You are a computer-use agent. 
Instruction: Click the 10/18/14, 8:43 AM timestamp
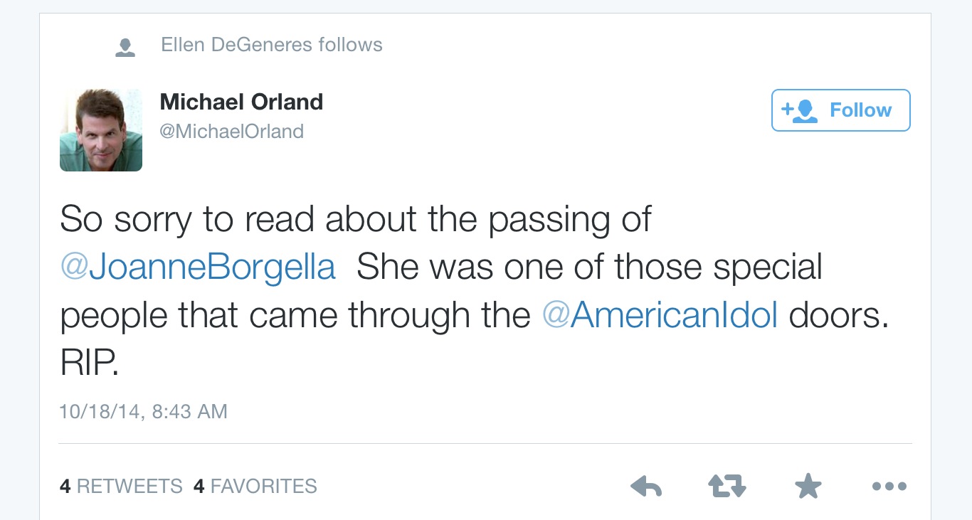pos(143,411)
